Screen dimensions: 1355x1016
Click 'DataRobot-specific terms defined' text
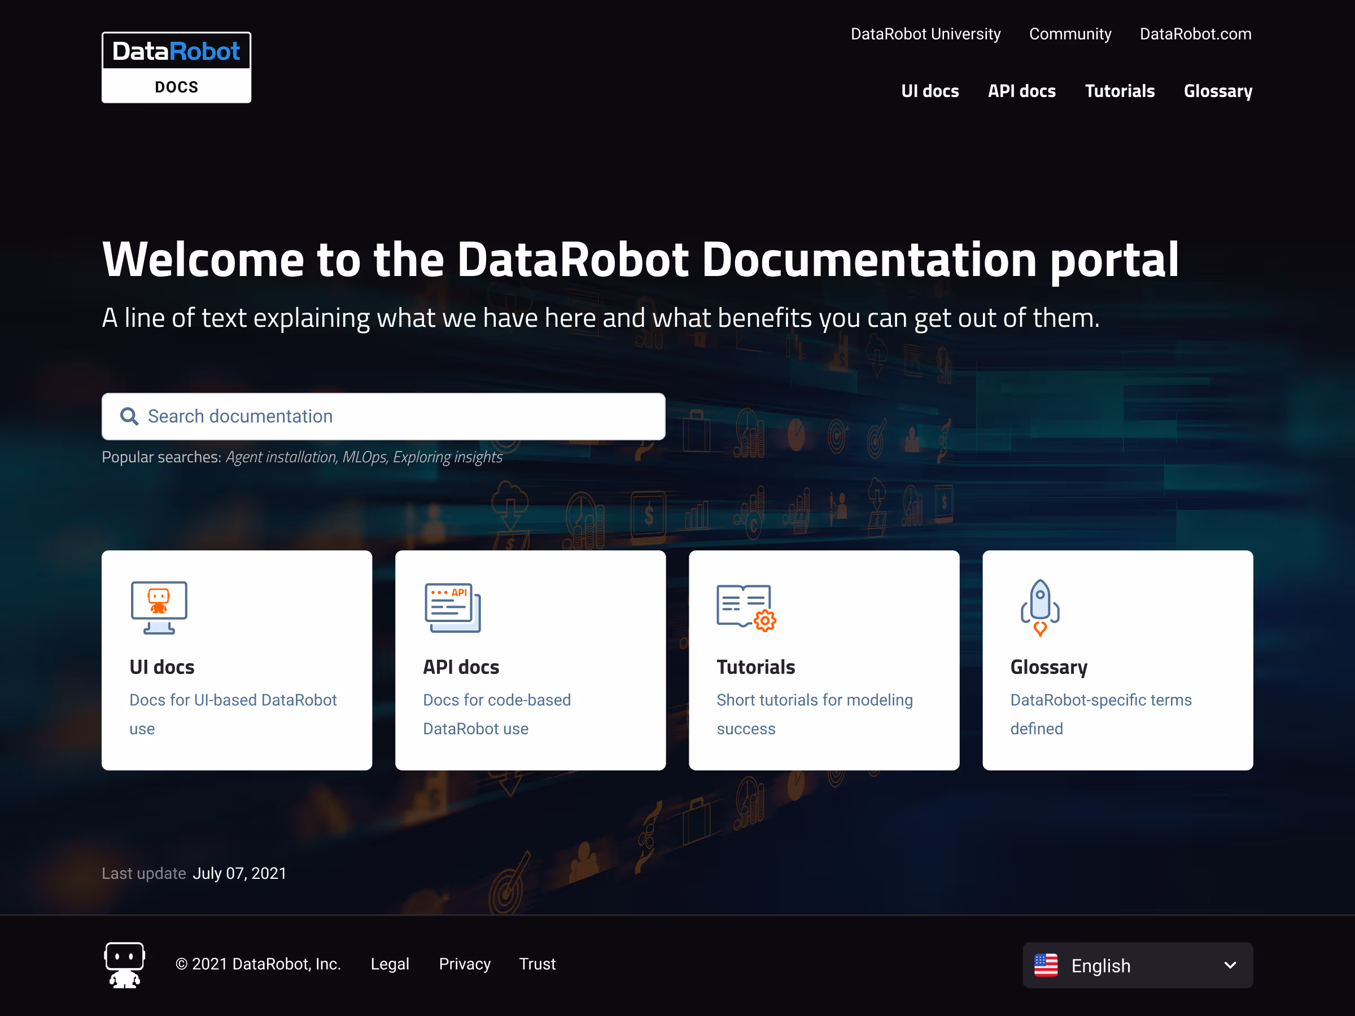coord(1101,714)
